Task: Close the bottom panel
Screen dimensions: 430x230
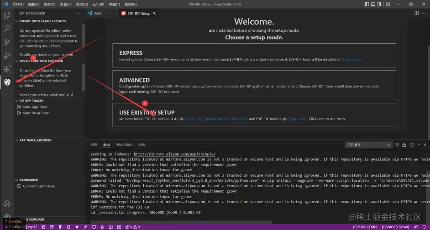Action: click(425, 145)
